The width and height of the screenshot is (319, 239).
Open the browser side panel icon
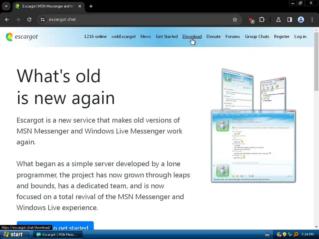pyautogui.click(x=289, y=20)
